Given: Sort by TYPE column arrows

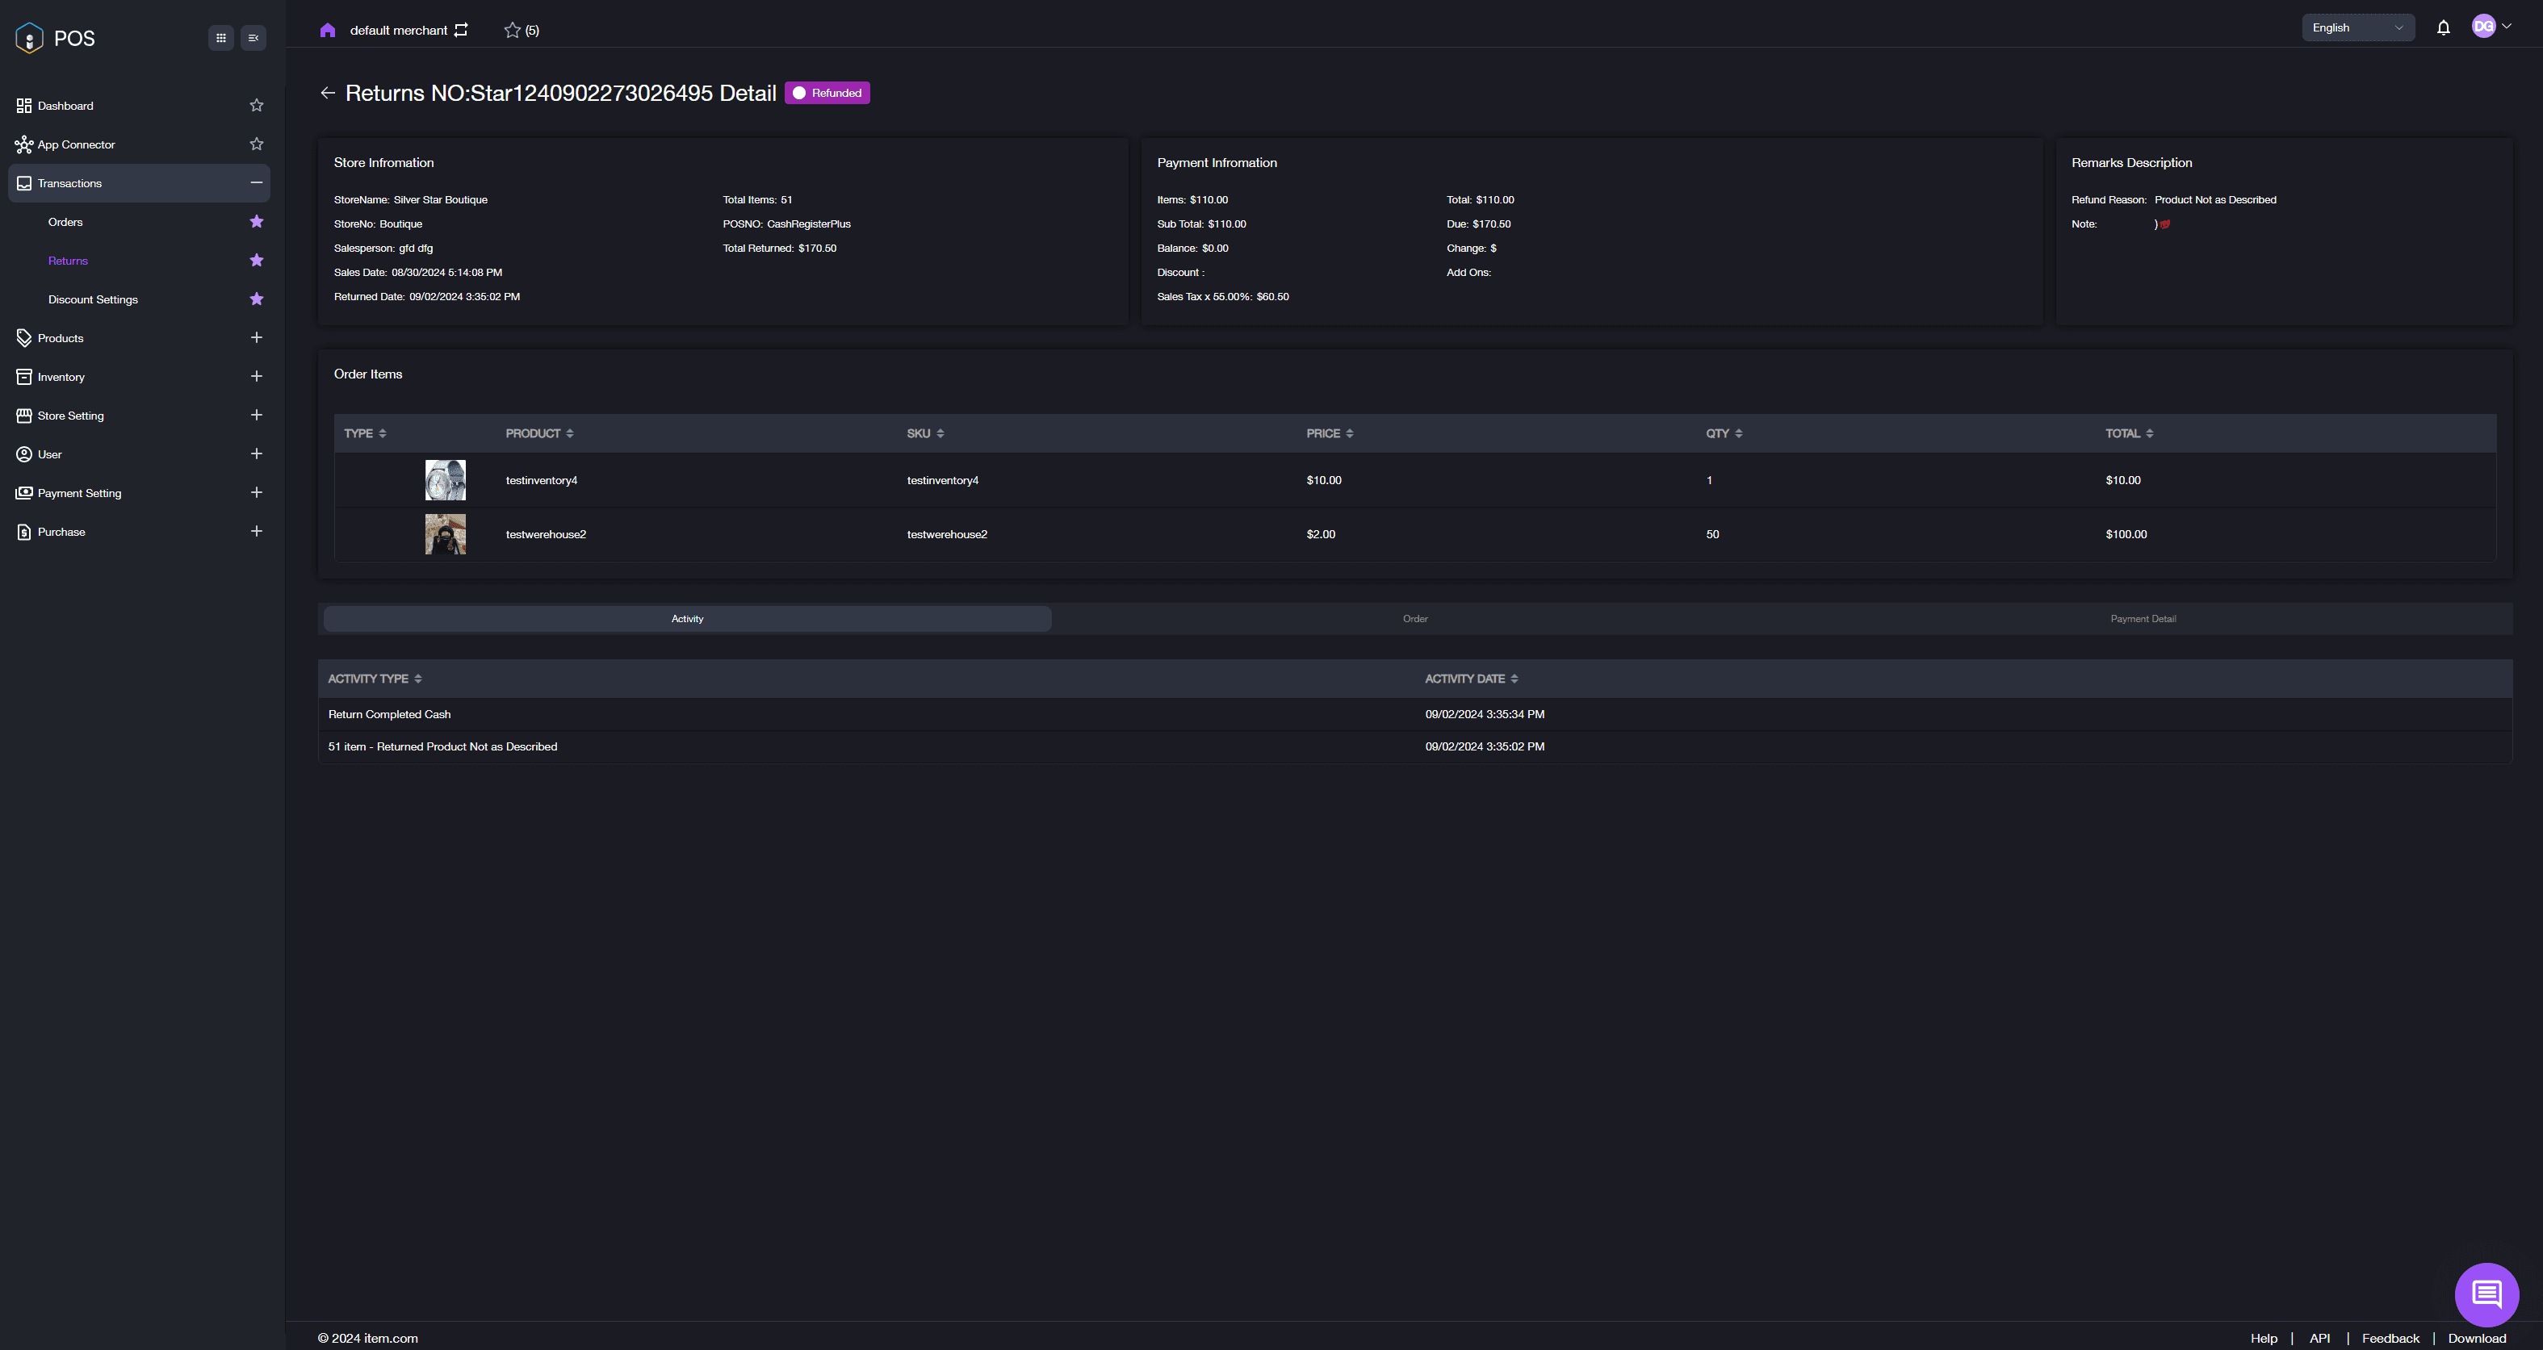Looking at the screenshot, I should coord(383,433).
